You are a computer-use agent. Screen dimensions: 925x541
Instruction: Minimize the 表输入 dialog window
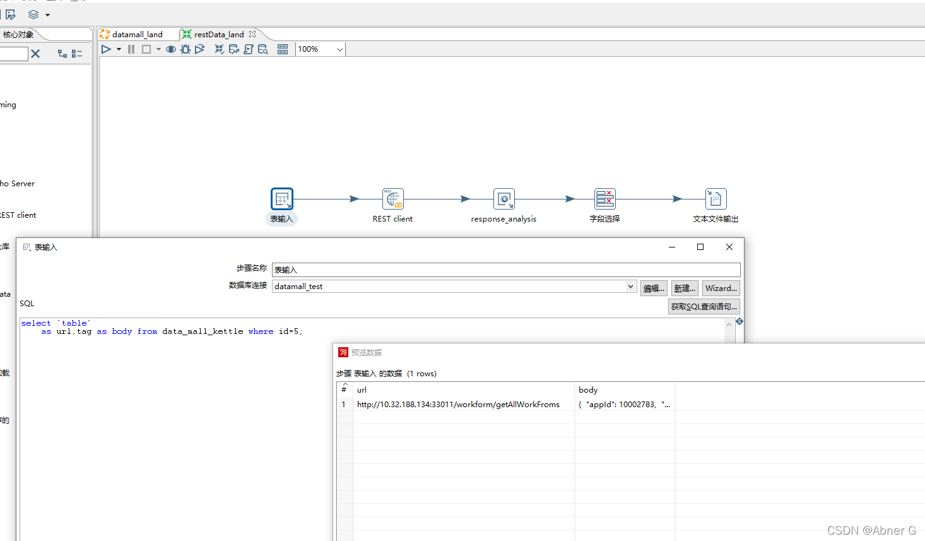(672, 247)
